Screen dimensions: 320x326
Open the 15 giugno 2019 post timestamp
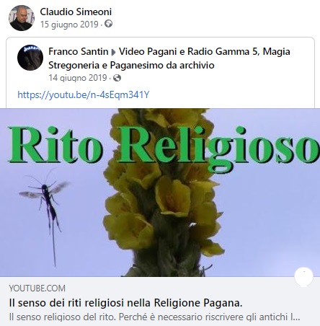(69, 25)
